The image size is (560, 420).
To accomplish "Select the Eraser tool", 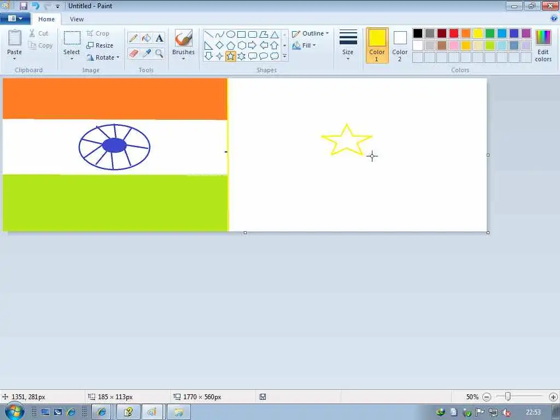I will [133, 54].
